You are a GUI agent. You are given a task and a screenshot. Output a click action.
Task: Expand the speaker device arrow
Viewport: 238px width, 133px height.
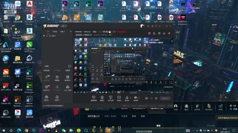(x=139, y=98)
